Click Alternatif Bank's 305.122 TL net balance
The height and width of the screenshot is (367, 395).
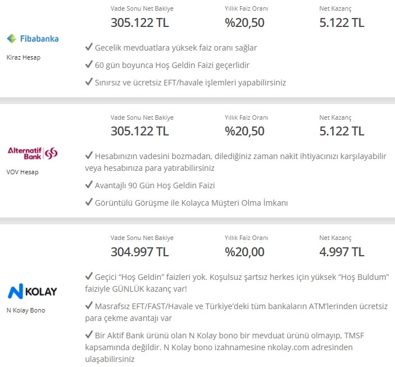(139, 132)
